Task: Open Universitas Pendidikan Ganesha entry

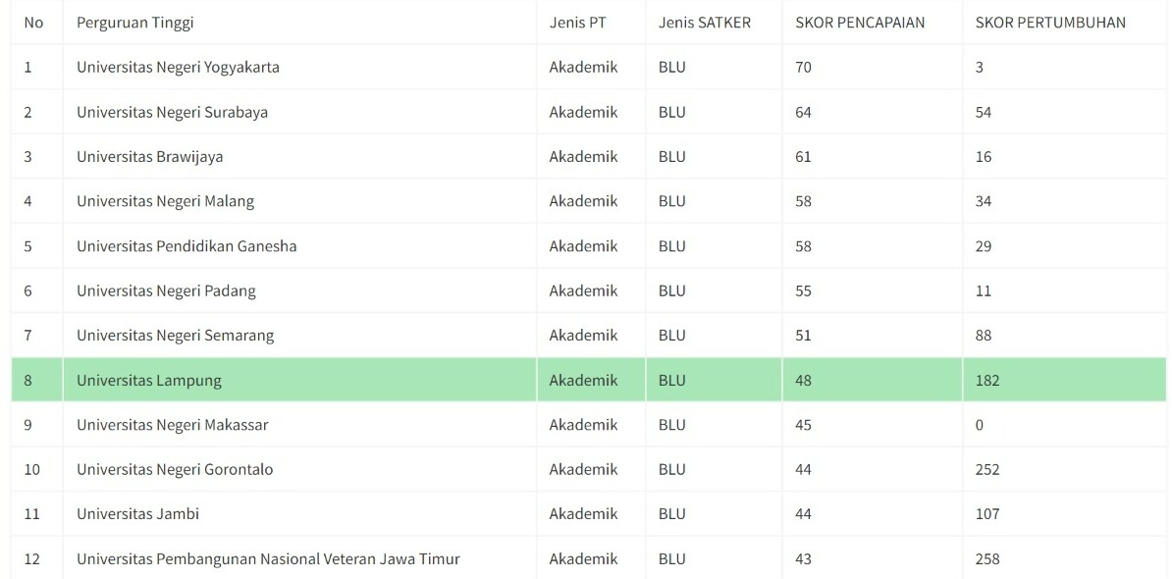Action: 186,246
